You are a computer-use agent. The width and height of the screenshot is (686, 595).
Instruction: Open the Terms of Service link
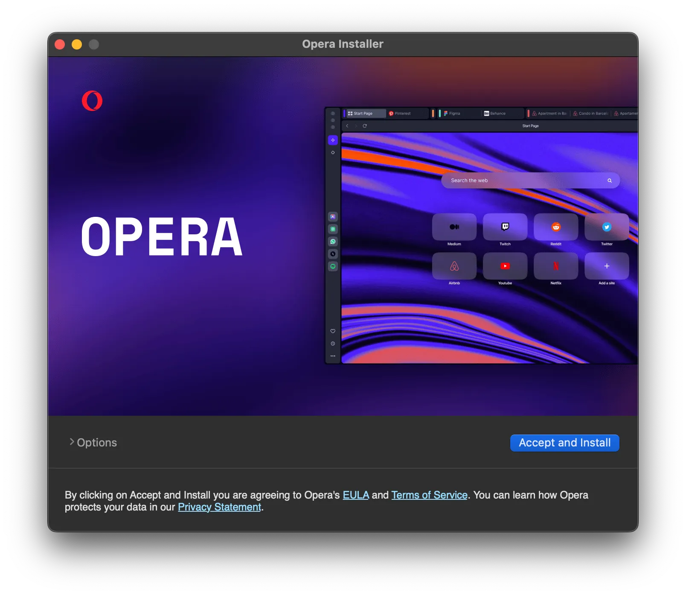tap(429, 495)
